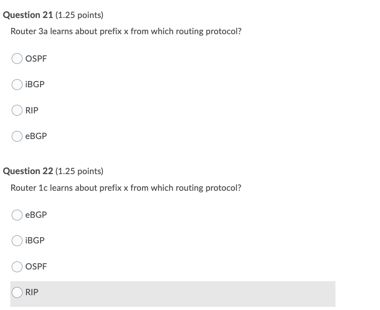
Task: Select RIP for Question 22
Action: tap(17, 292)
